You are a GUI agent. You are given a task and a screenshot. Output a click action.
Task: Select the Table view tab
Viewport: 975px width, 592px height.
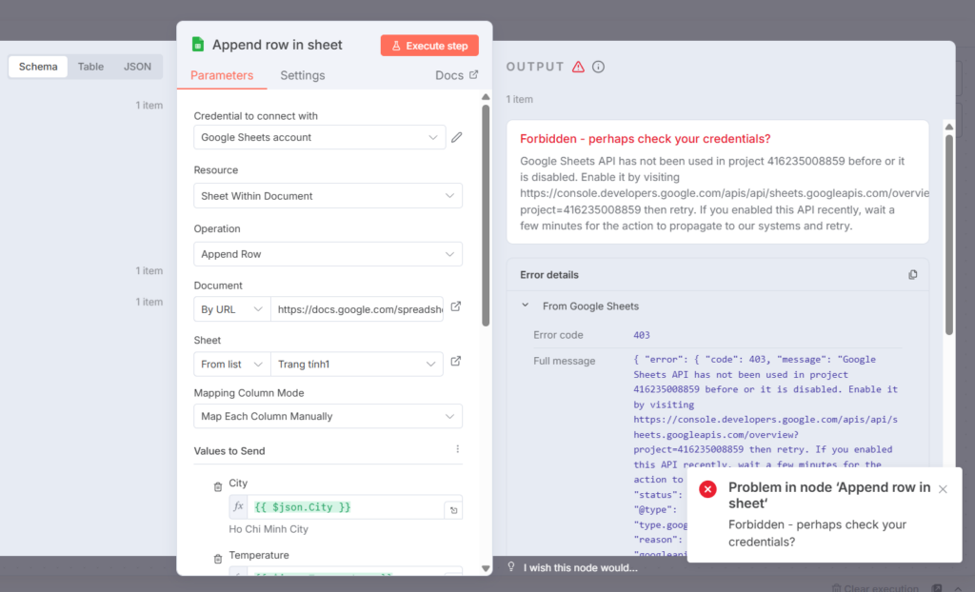tap(90, 67)
